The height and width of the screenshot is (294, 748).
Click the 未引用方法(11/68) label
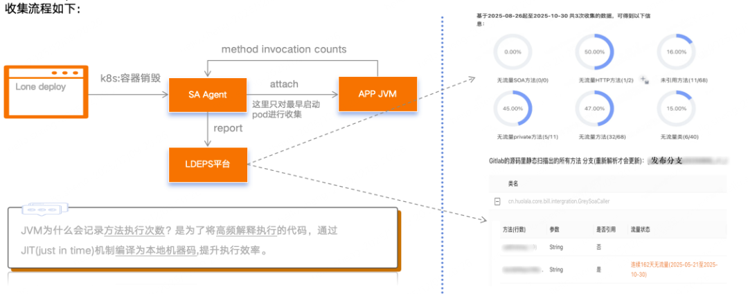pyautogui.click(x=684, y=80)
